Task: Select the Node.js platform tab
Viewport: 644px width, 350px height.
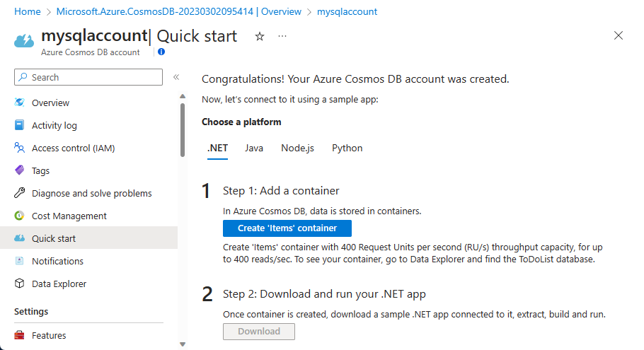Action: tap(297, 148)
